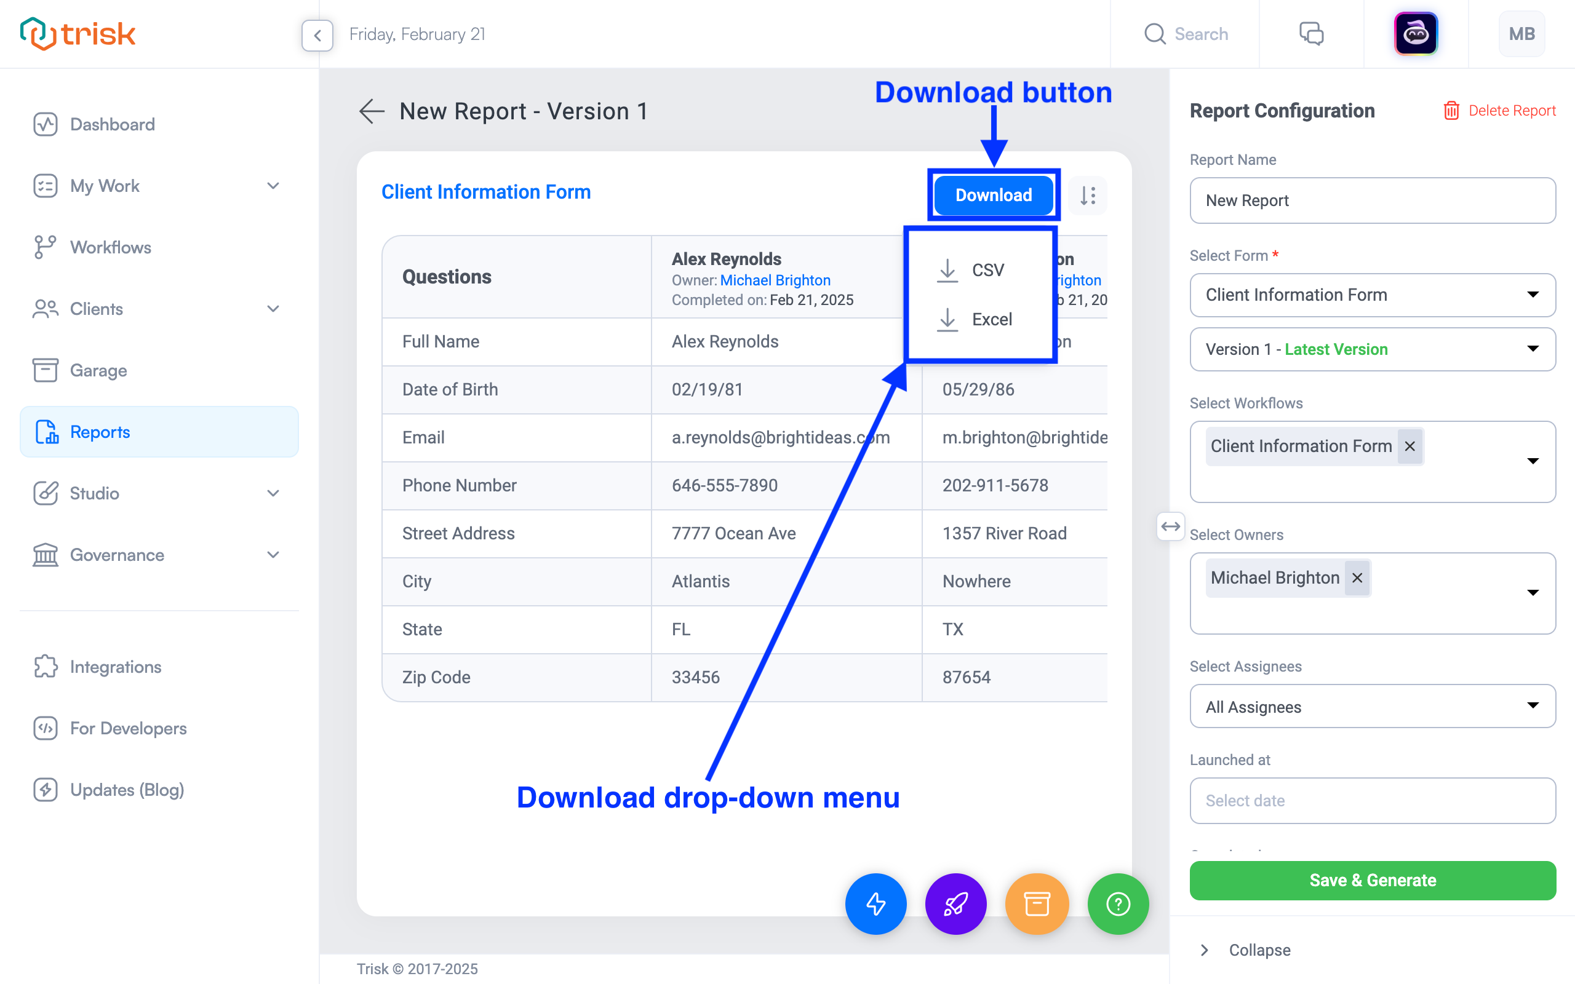Download report as CSV format
Screen dimensions: 1575x984
coord(986,269)
